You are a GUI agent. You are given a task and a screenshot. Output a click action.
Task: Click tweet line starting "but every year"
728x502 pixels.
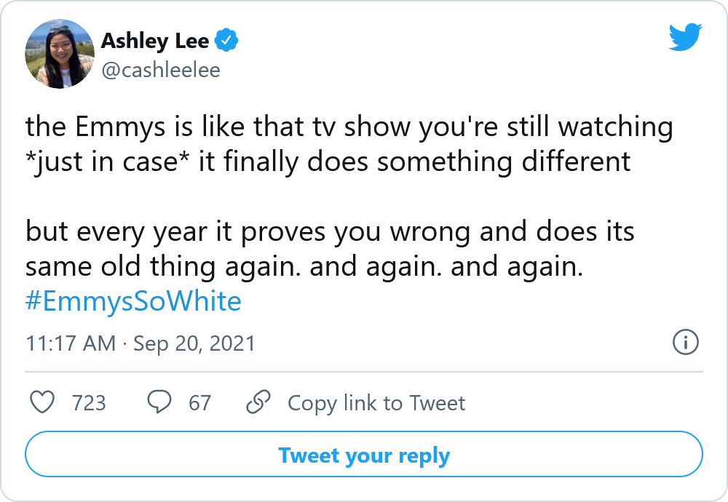coord(330,232)
